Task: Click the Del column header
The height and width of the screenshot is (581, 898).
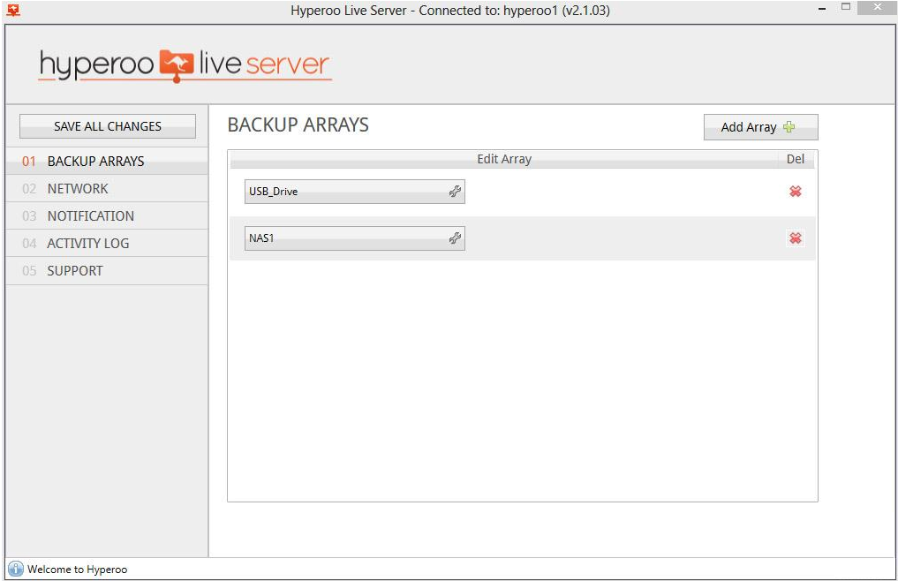Action: click(796, 160)
